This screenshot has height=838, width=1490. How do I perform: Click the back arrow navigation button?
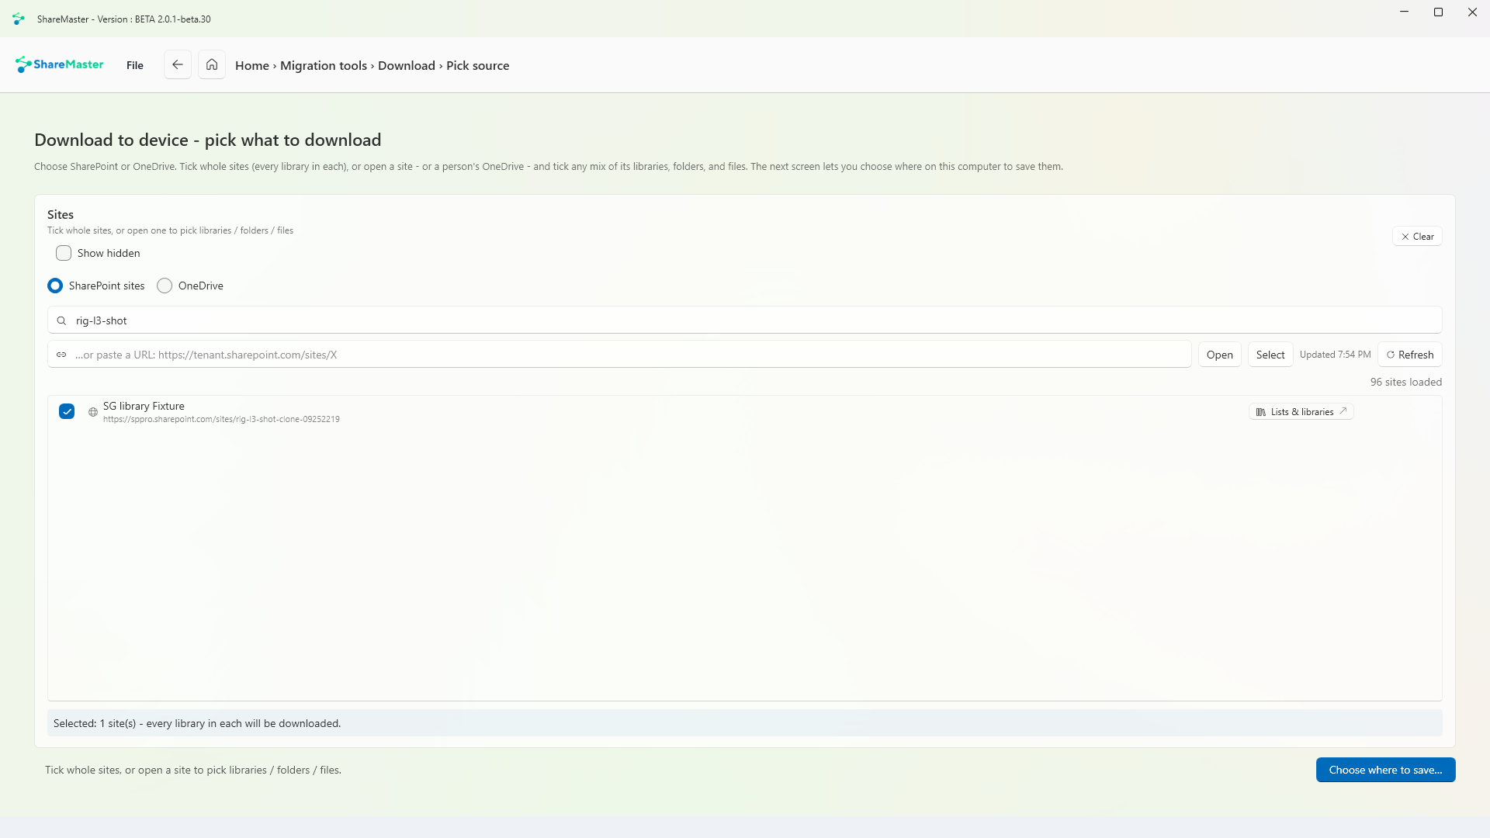[x=177, y=65]
